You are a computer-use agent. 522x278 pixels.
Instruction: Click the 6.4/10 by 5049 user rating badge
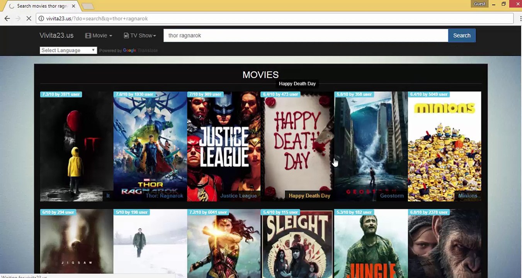[x=429, y=94]
